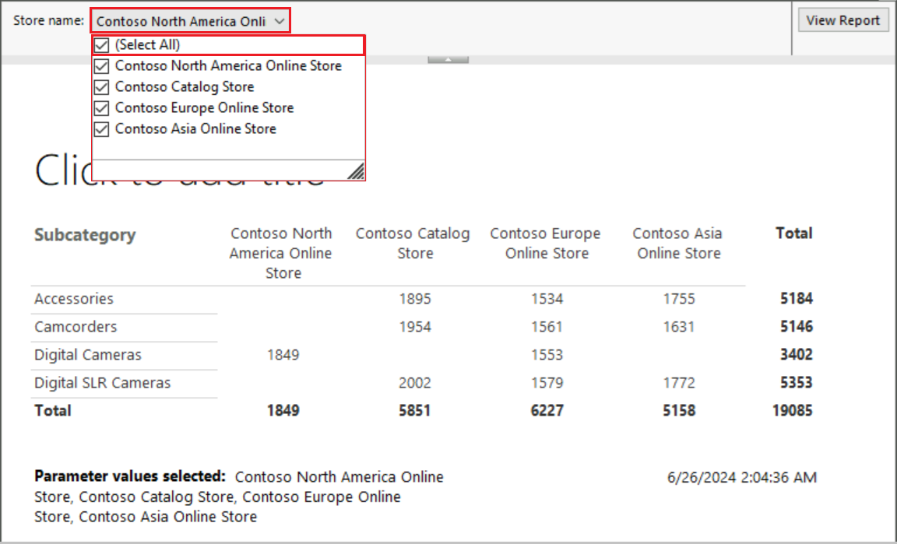Open the Store name dropdown arrow
Viewport: 897px width, 544px height.
[x=280, y=20]
